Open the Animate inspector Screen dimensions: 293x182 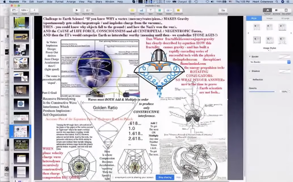tap(276, 10)
